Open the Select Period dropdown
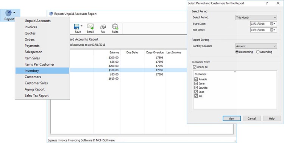The image size is (284, 143). pyautogui.click(x=256, y=17)
